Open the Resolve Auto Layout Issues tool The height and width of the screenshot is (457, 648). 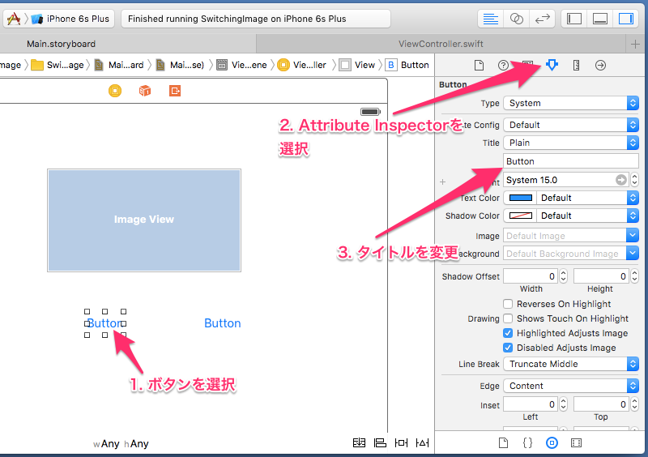point(422,442)
